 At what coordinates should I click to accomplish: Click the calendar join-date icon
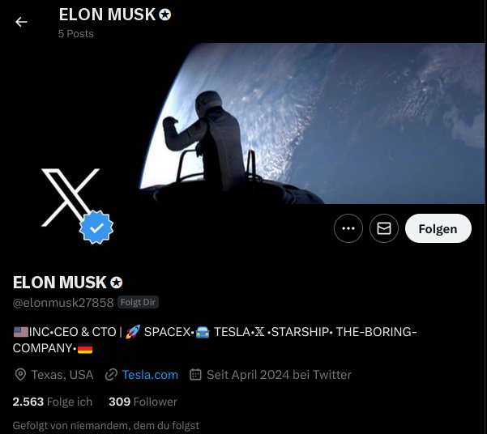tap(195, 374)
